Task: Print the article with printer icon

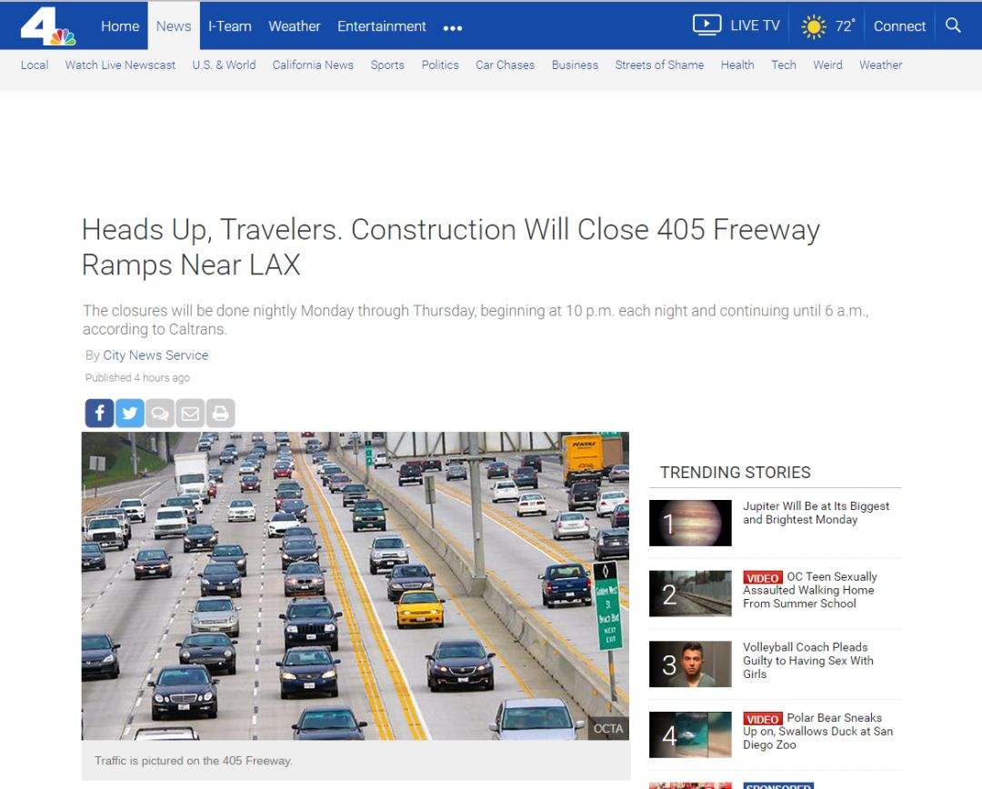Action: pos(220,414)
